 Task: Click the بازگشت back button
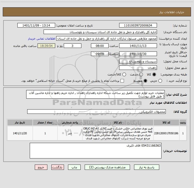point(58,167)
